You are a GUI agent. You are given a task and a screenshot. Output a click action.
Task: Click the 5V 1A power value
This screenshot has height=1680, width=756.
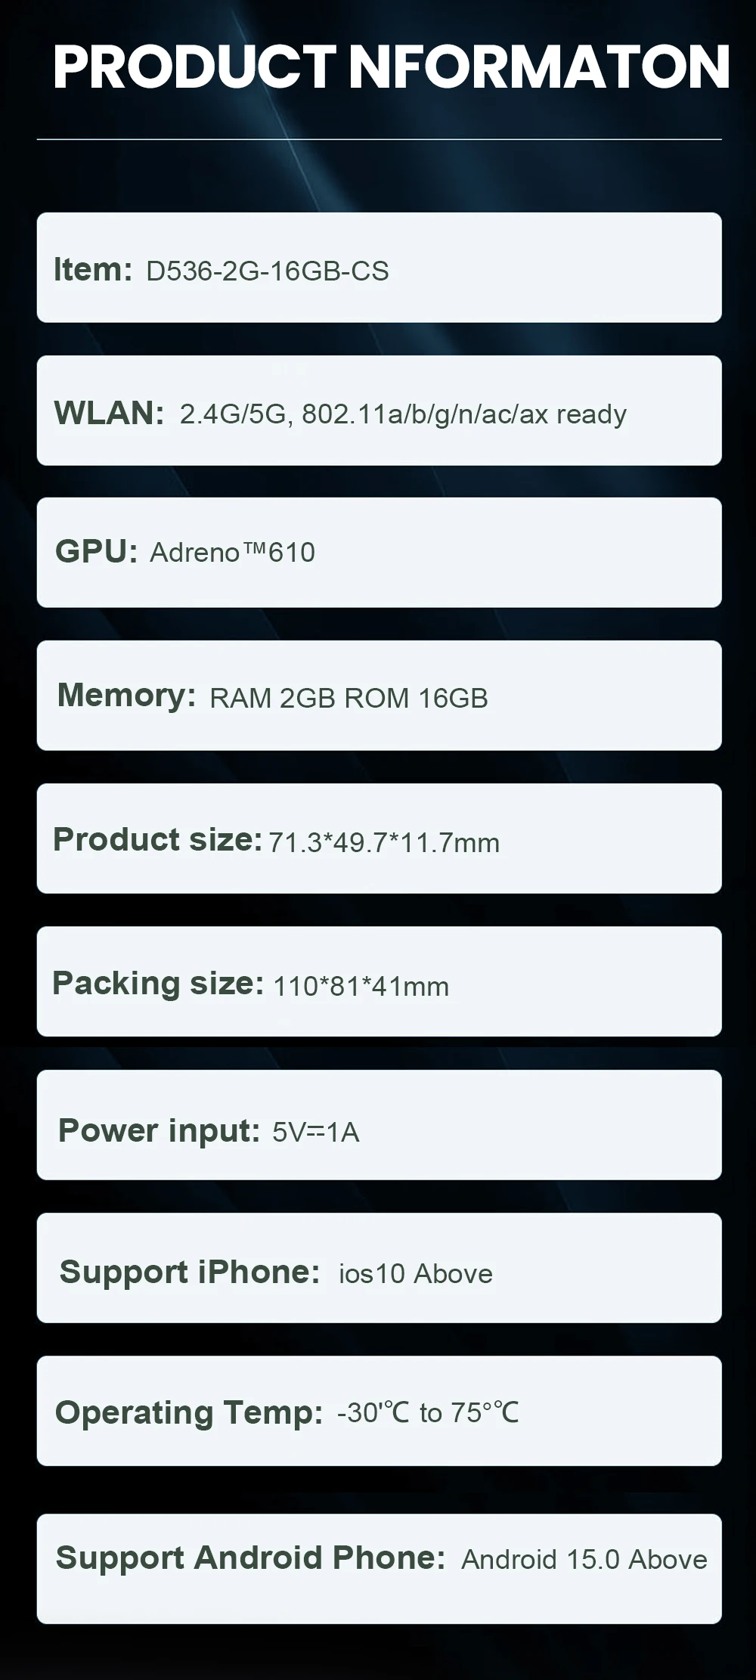pyautogui.click(x=316, y=1132)
